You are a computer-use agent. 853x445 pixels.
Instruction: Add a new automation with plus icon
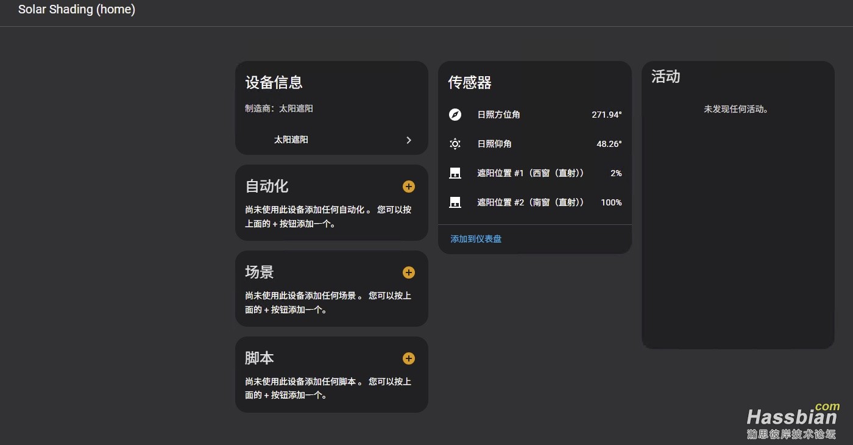tap(408, 187)
